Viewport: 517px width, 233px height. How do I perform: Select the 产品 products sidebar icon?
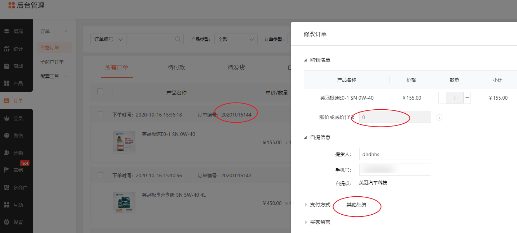pos(7,83)
